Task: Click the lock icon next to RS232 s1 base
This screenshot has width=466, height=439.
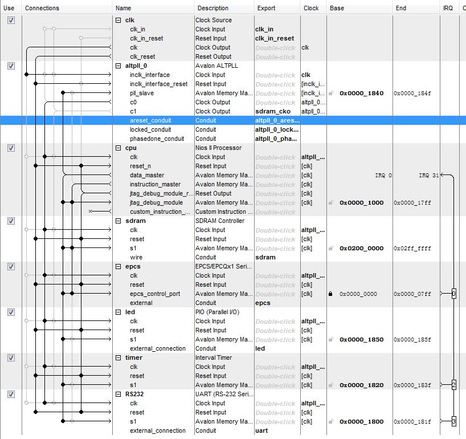Action: point(330,422)
